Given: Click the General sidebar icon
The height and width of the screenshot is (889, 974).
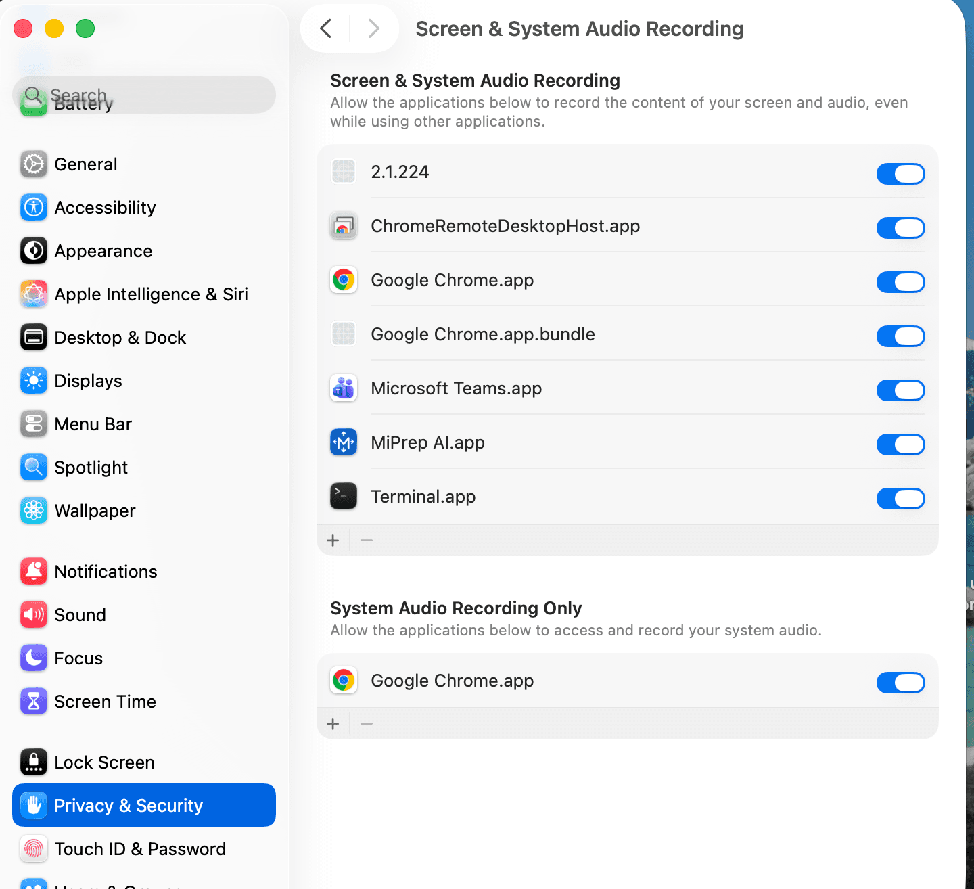Looking at the screenshot, I should [x=34, y=164].
